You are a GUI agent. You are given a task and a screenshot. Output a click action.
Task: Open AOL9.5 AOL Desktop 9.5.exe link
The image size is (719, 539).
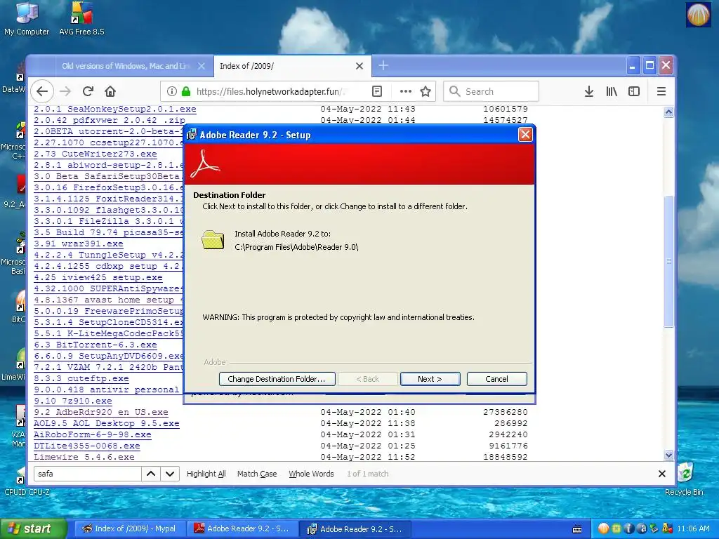[x=107, y=423]
